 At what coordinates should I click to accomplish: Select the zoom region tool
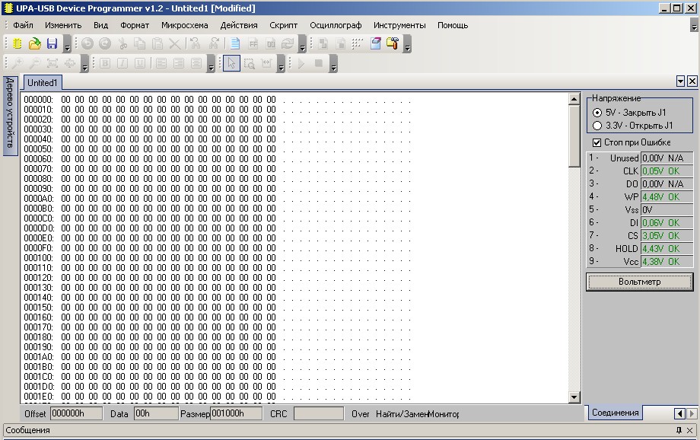250,63
